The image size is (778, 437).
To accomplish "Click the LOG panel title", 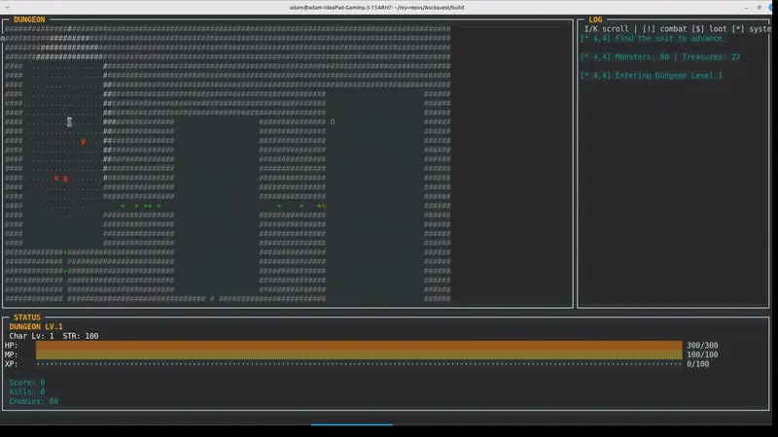I will pyautogui.click(x=595, y=19).
